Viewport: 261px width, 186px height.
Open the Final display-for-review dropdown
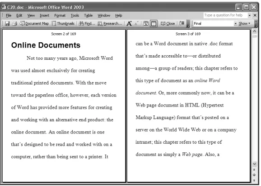click(x=235, y=23)
